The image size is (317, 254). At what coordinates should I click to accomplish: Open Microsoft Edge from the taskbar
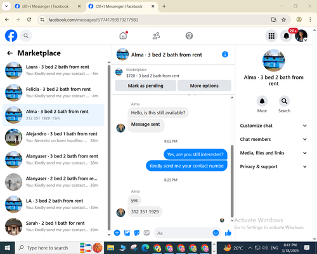145,248
